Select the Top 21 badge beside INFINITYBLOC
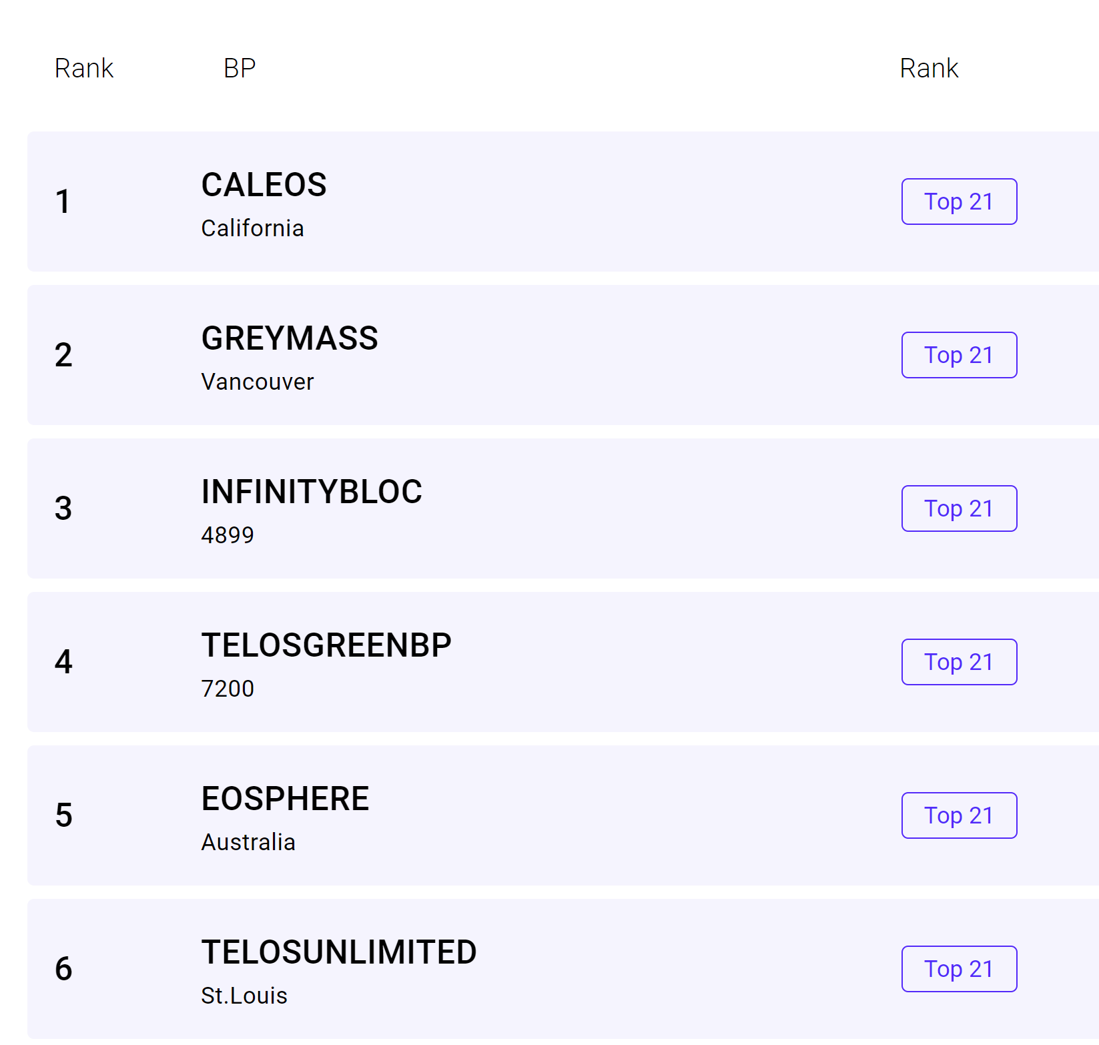The image size is (1099, 1045). point(959,508)
